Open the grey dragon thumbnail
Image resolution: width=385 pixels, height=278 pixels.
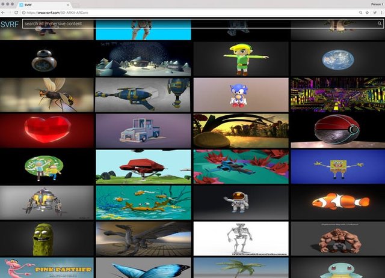click(143, 238)
